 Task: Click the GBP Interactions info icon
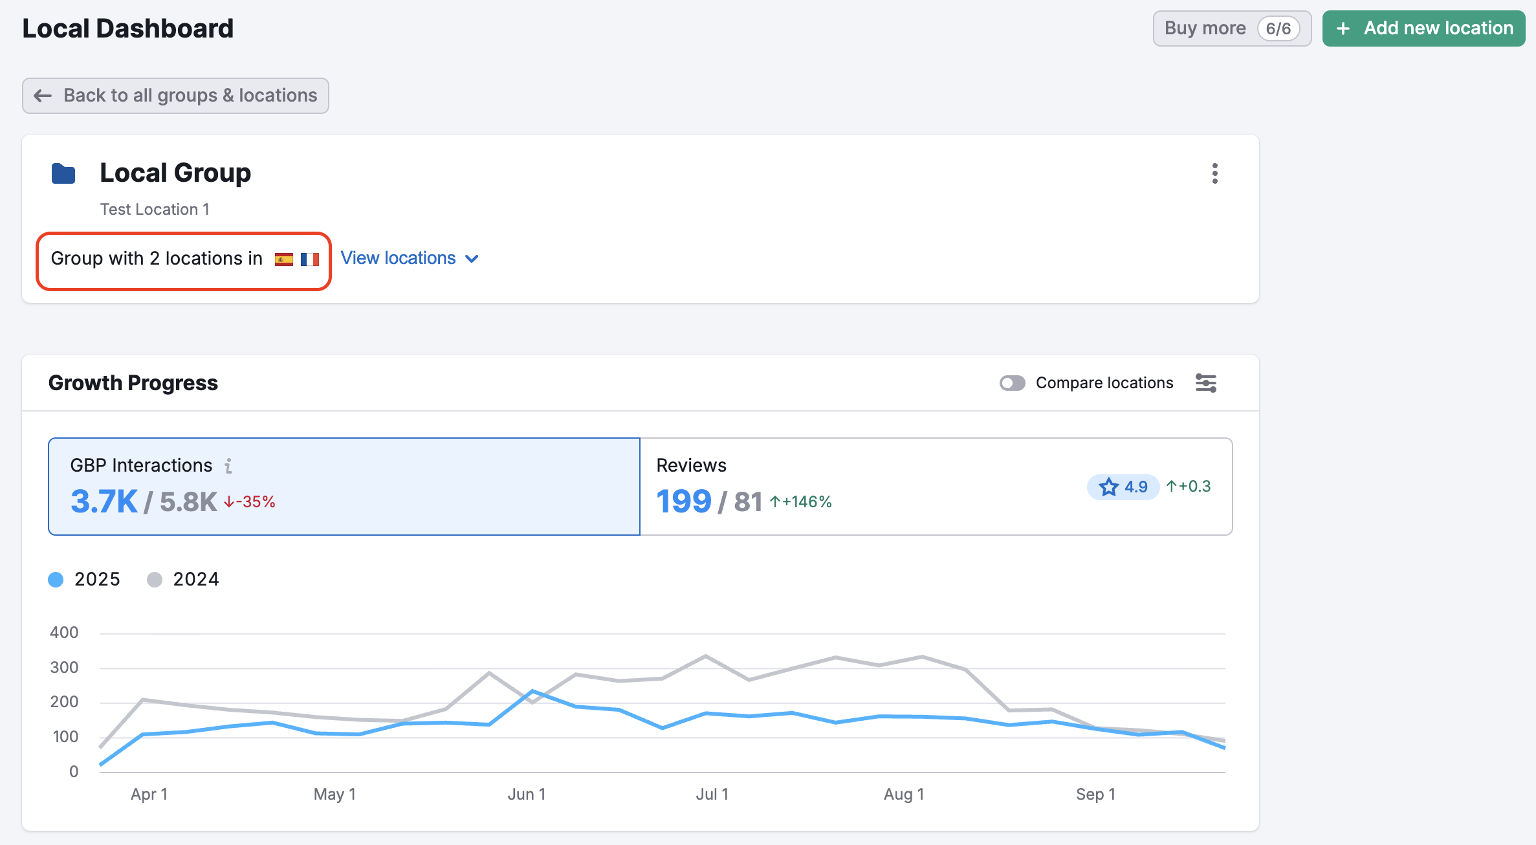point(228,466)
